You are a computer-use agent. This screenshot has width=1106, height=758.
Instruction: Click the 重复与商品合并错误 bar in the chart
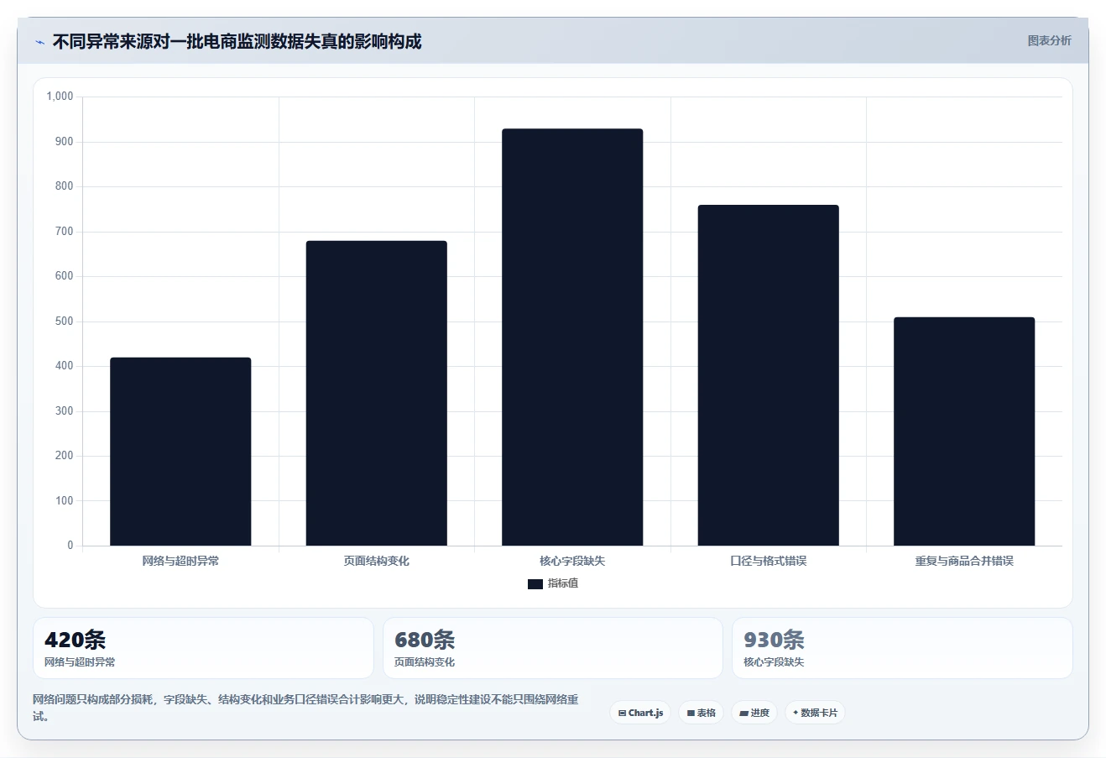964,431
